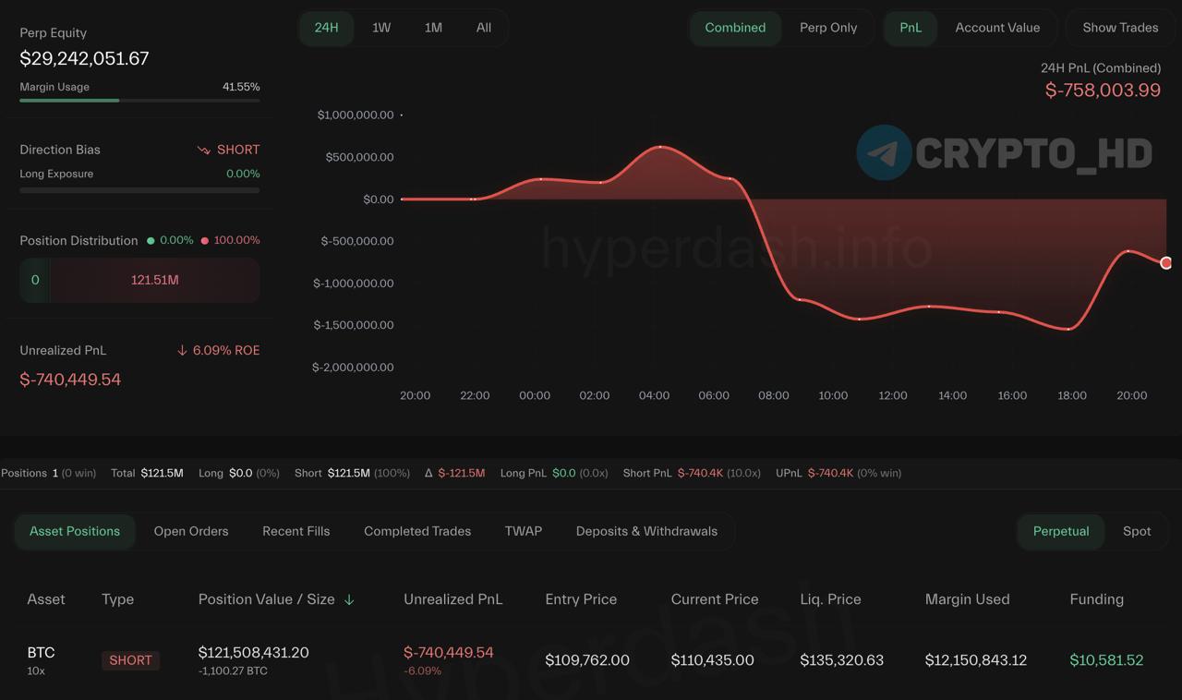Image resolution: width=1182 pixels, height=700 pixels.
Task: Click the Margin Usage progress bar
Action: (x=139, y=100)
